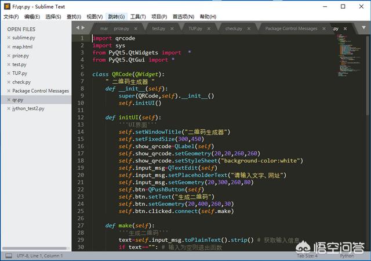
Task: Open the 帮助(H) menu
Action: click(208, 17)
